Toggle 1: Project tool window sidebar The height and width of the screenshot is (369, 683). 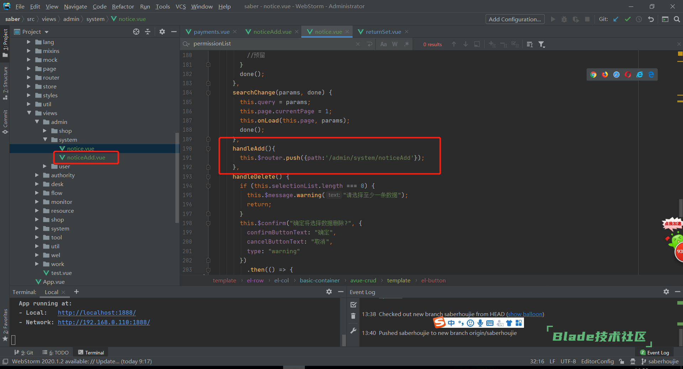(x=5, y=43)
